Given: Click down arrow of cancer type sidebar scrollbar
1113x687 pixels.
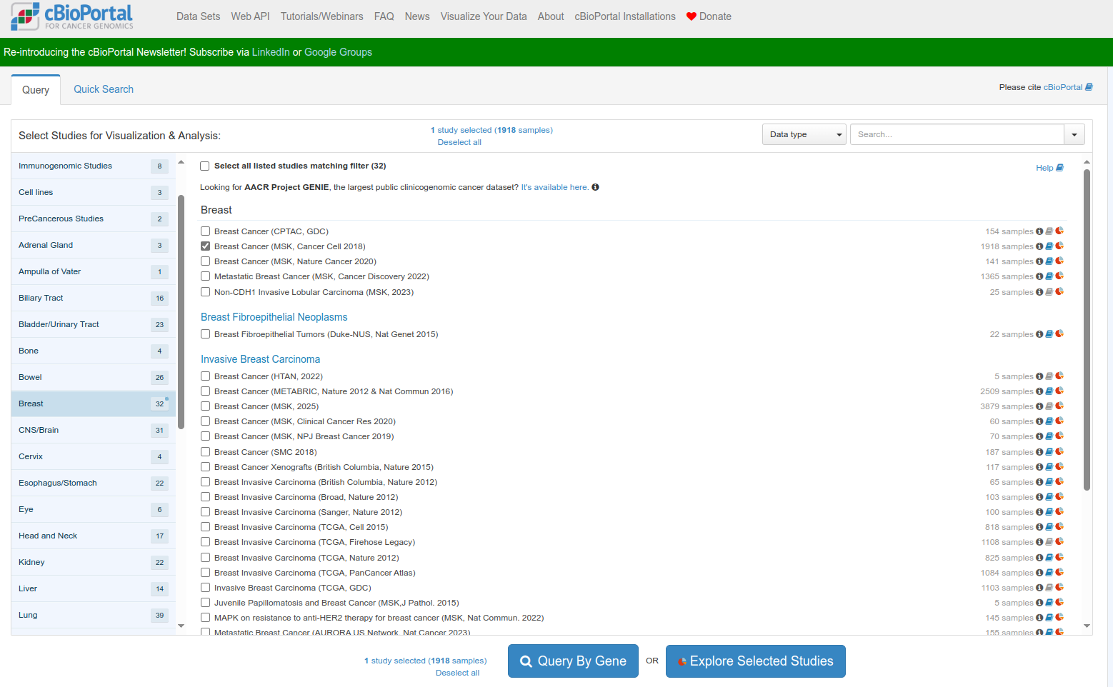Looking at the screenshot, I should (x=181, y=626).
